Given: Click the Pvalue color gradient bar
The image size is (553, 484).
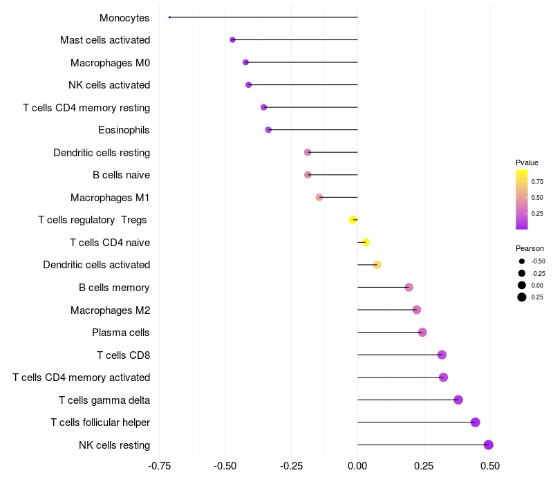Looking at the screenshot, I should (522, 200).
